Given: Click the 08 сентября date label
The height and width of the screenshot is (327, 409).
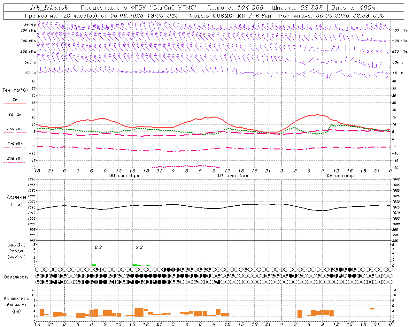Looking at the screenshot, I should point(342,176).
